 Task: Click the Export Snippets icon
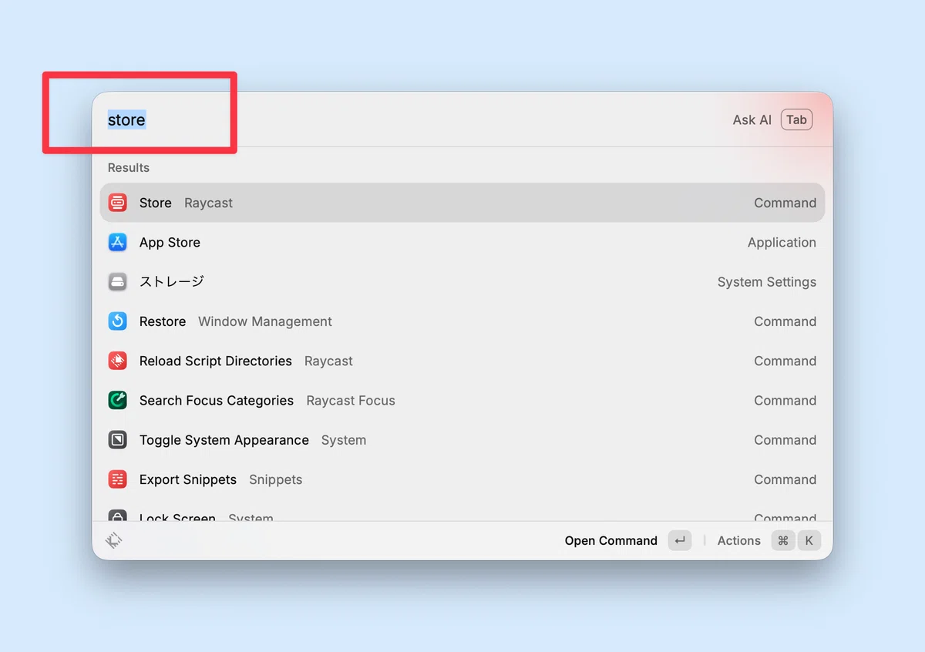(117, 479)
